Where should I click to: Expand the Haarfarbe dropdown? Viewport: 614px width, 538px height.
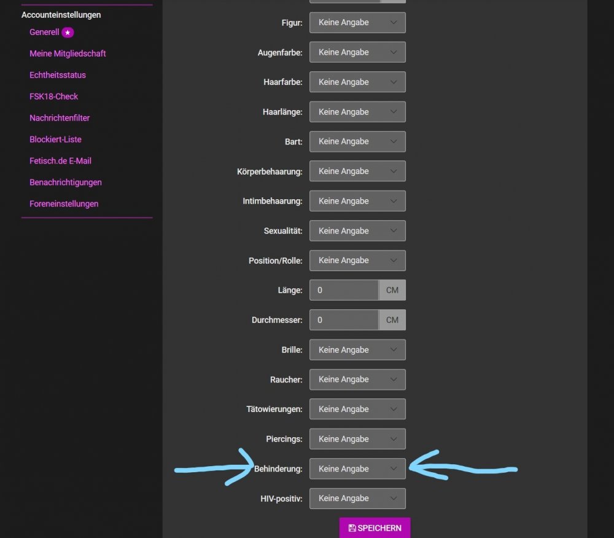357,82
